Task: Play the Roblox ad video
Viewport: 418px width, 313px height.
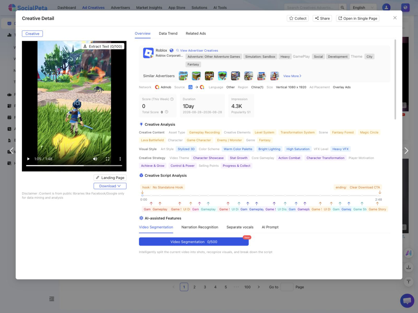Action: (x=28, y=159)
